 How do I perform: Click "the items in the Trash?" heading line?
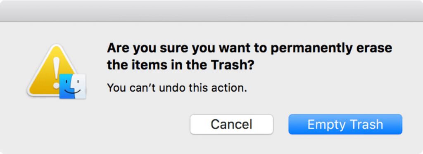(x=181, y=65)
